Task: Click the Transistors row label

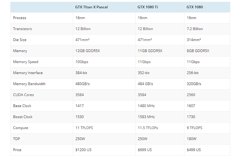Action: click(x=22, y=29)
